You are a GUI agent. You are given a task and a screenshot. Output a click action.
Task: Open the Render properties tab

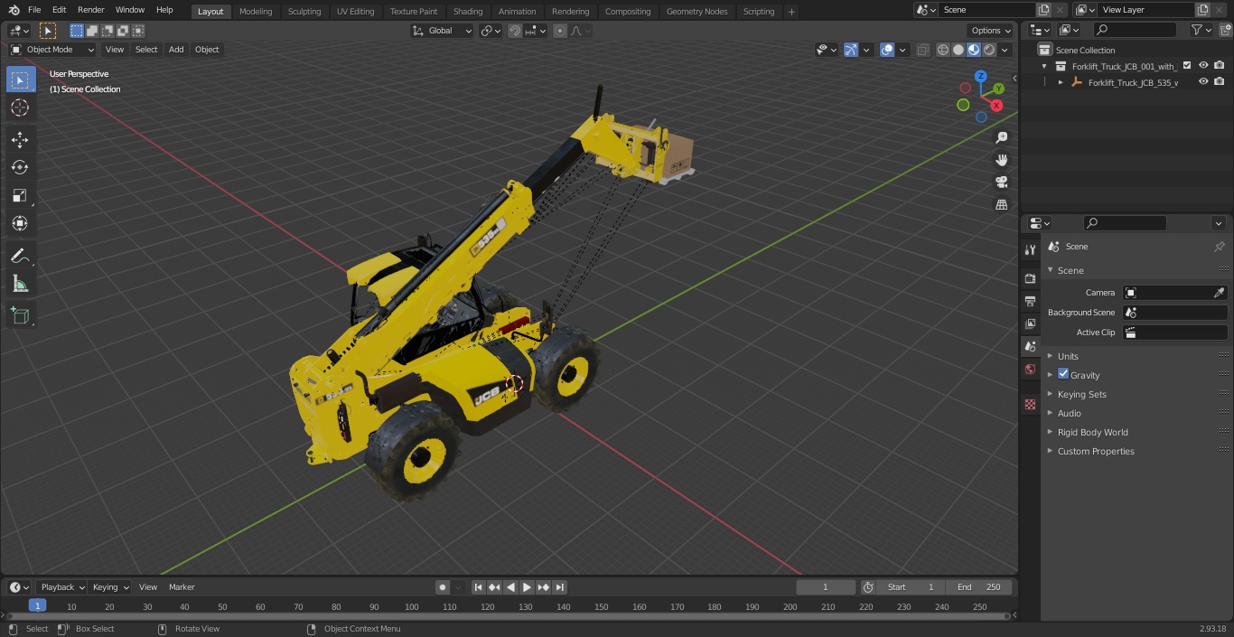click(1030, 278)
